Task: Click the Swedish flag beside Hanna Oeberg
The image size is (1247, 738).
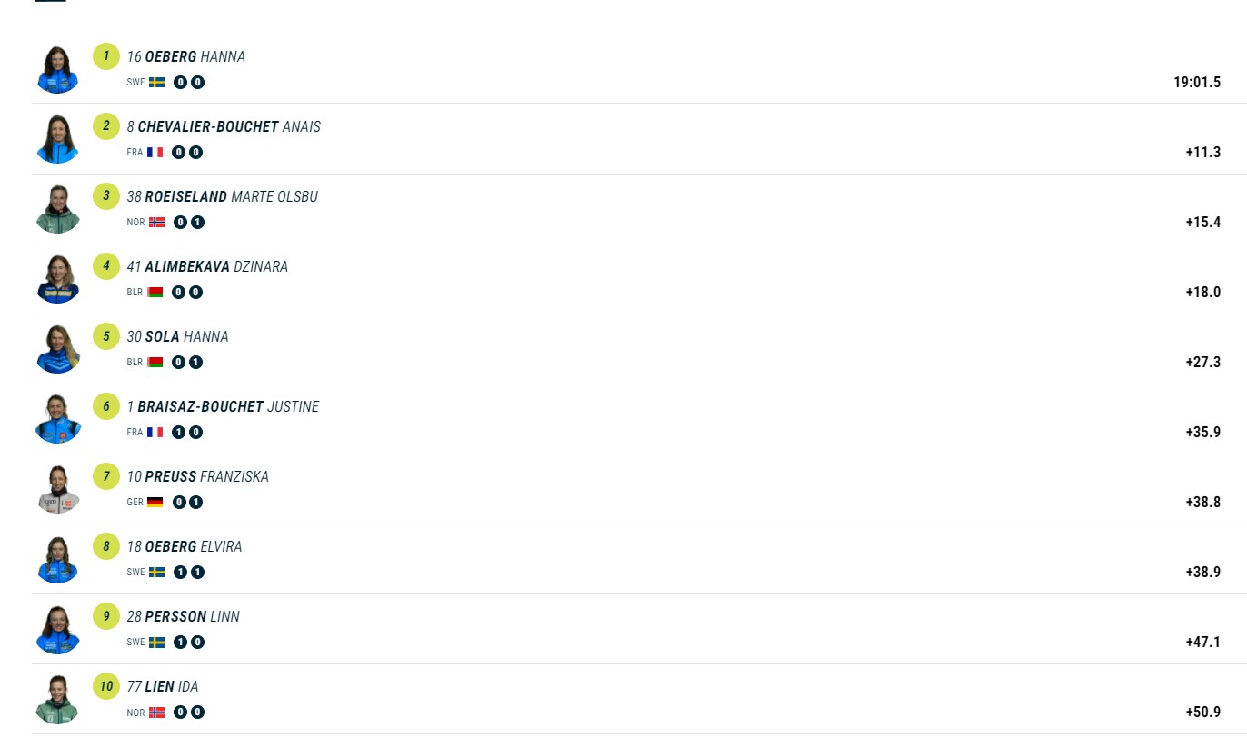Action: point(156,82)
